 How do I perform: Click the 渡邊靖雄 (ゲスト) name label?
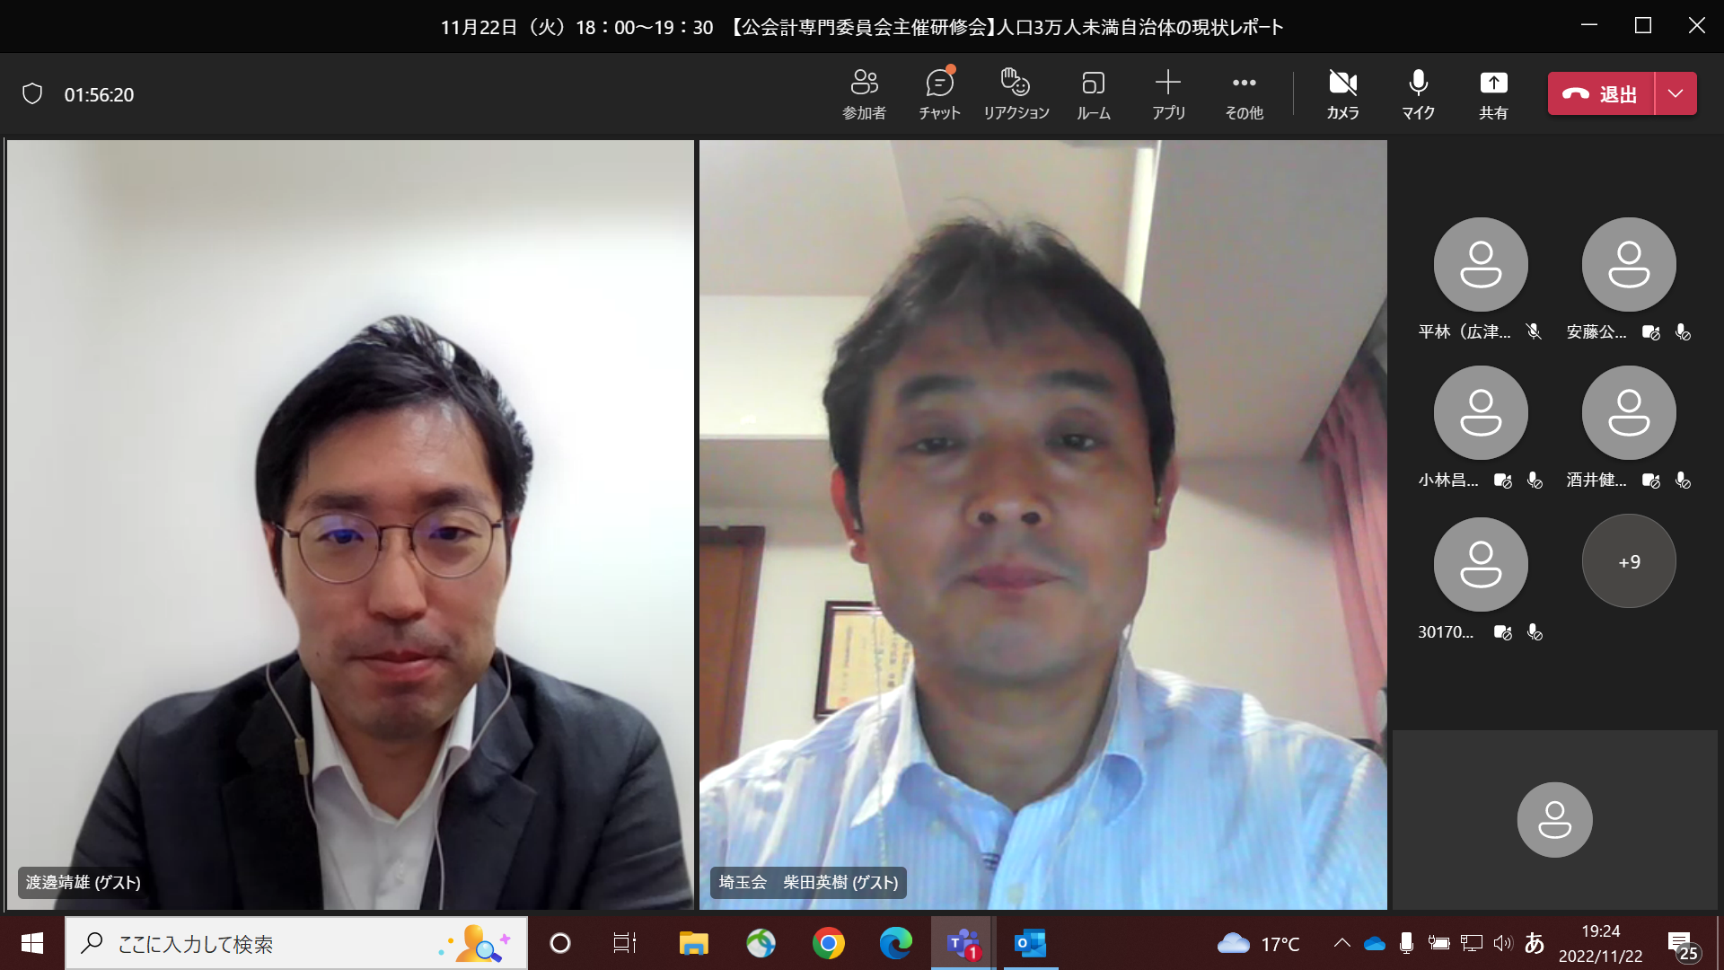(83, 882)
